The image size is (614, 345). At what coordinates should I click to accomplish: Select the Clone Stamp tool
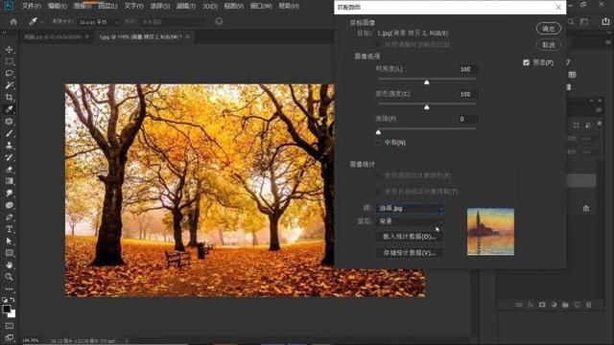click(10, 146)
